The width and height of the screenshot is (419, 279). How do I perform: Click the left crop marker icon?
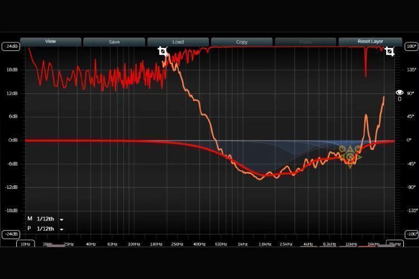[x=163, y=51]
